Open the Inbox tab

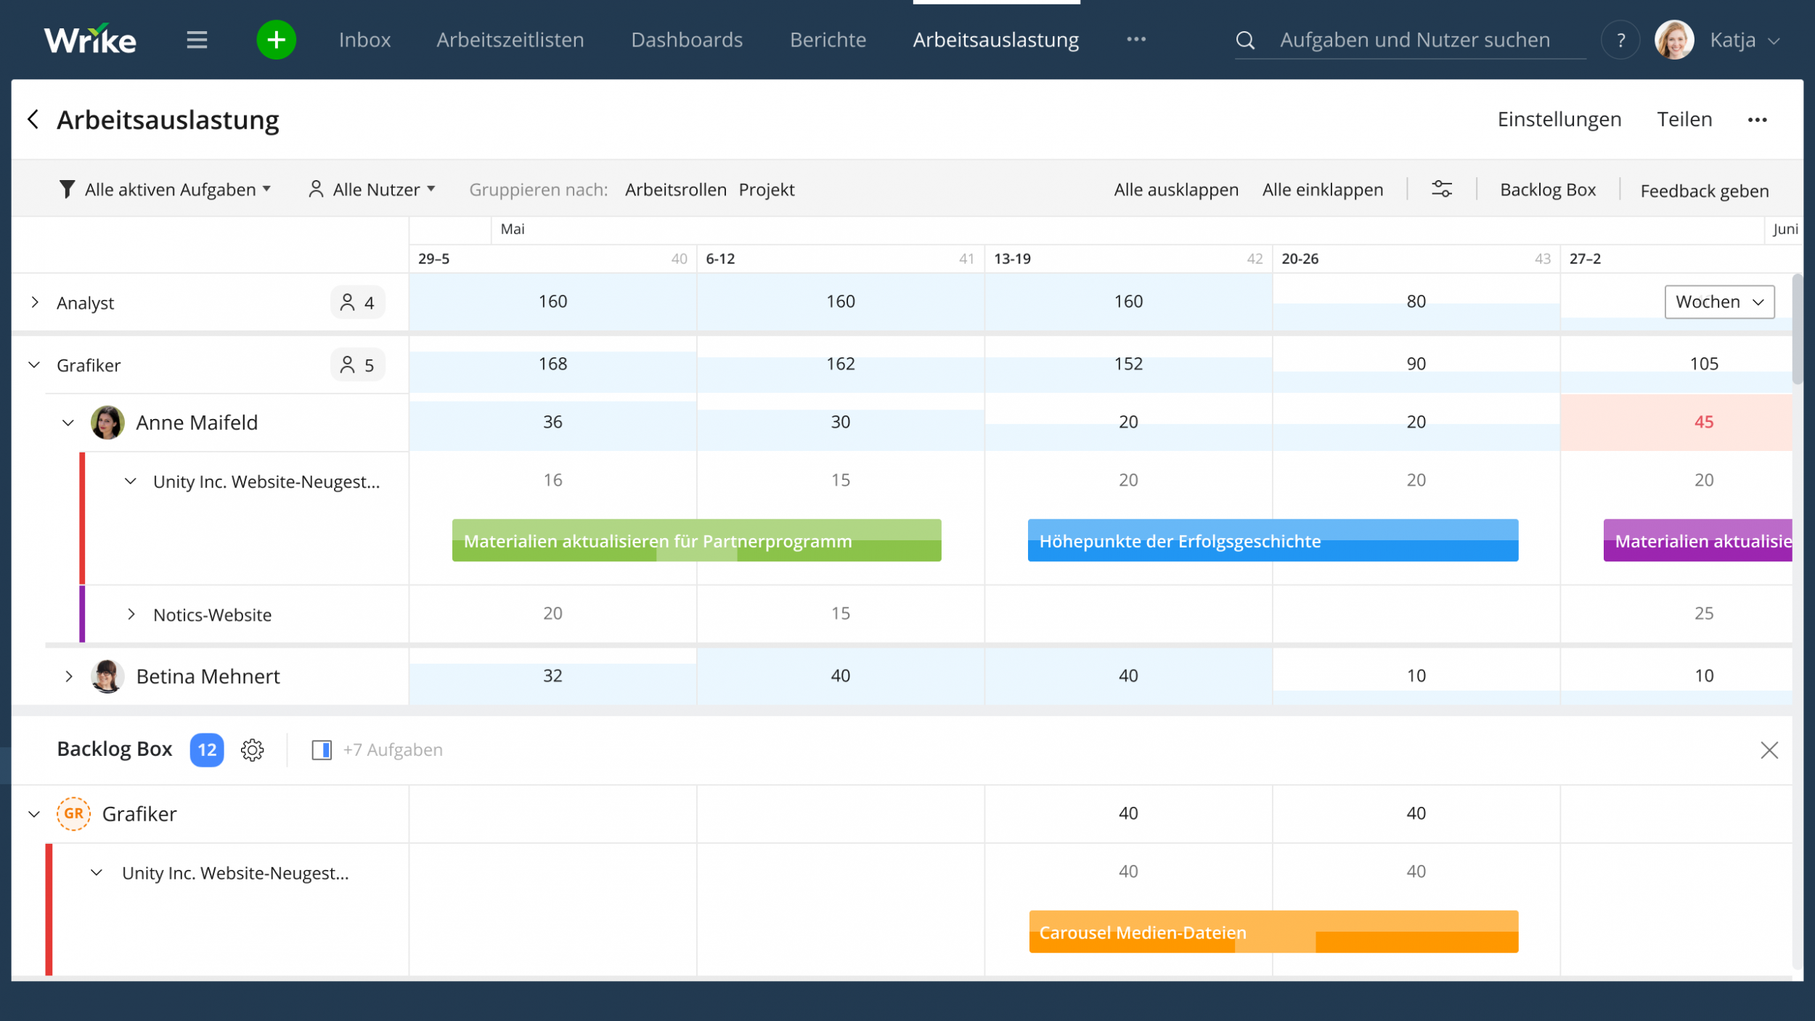(x=364, y=40)
